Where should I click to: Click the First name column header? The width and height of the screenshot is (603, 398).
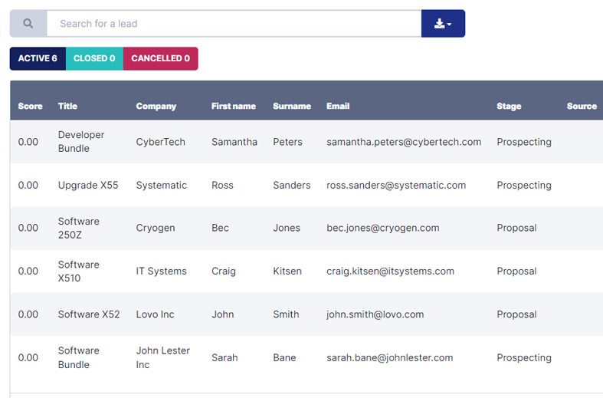point(234,107)
